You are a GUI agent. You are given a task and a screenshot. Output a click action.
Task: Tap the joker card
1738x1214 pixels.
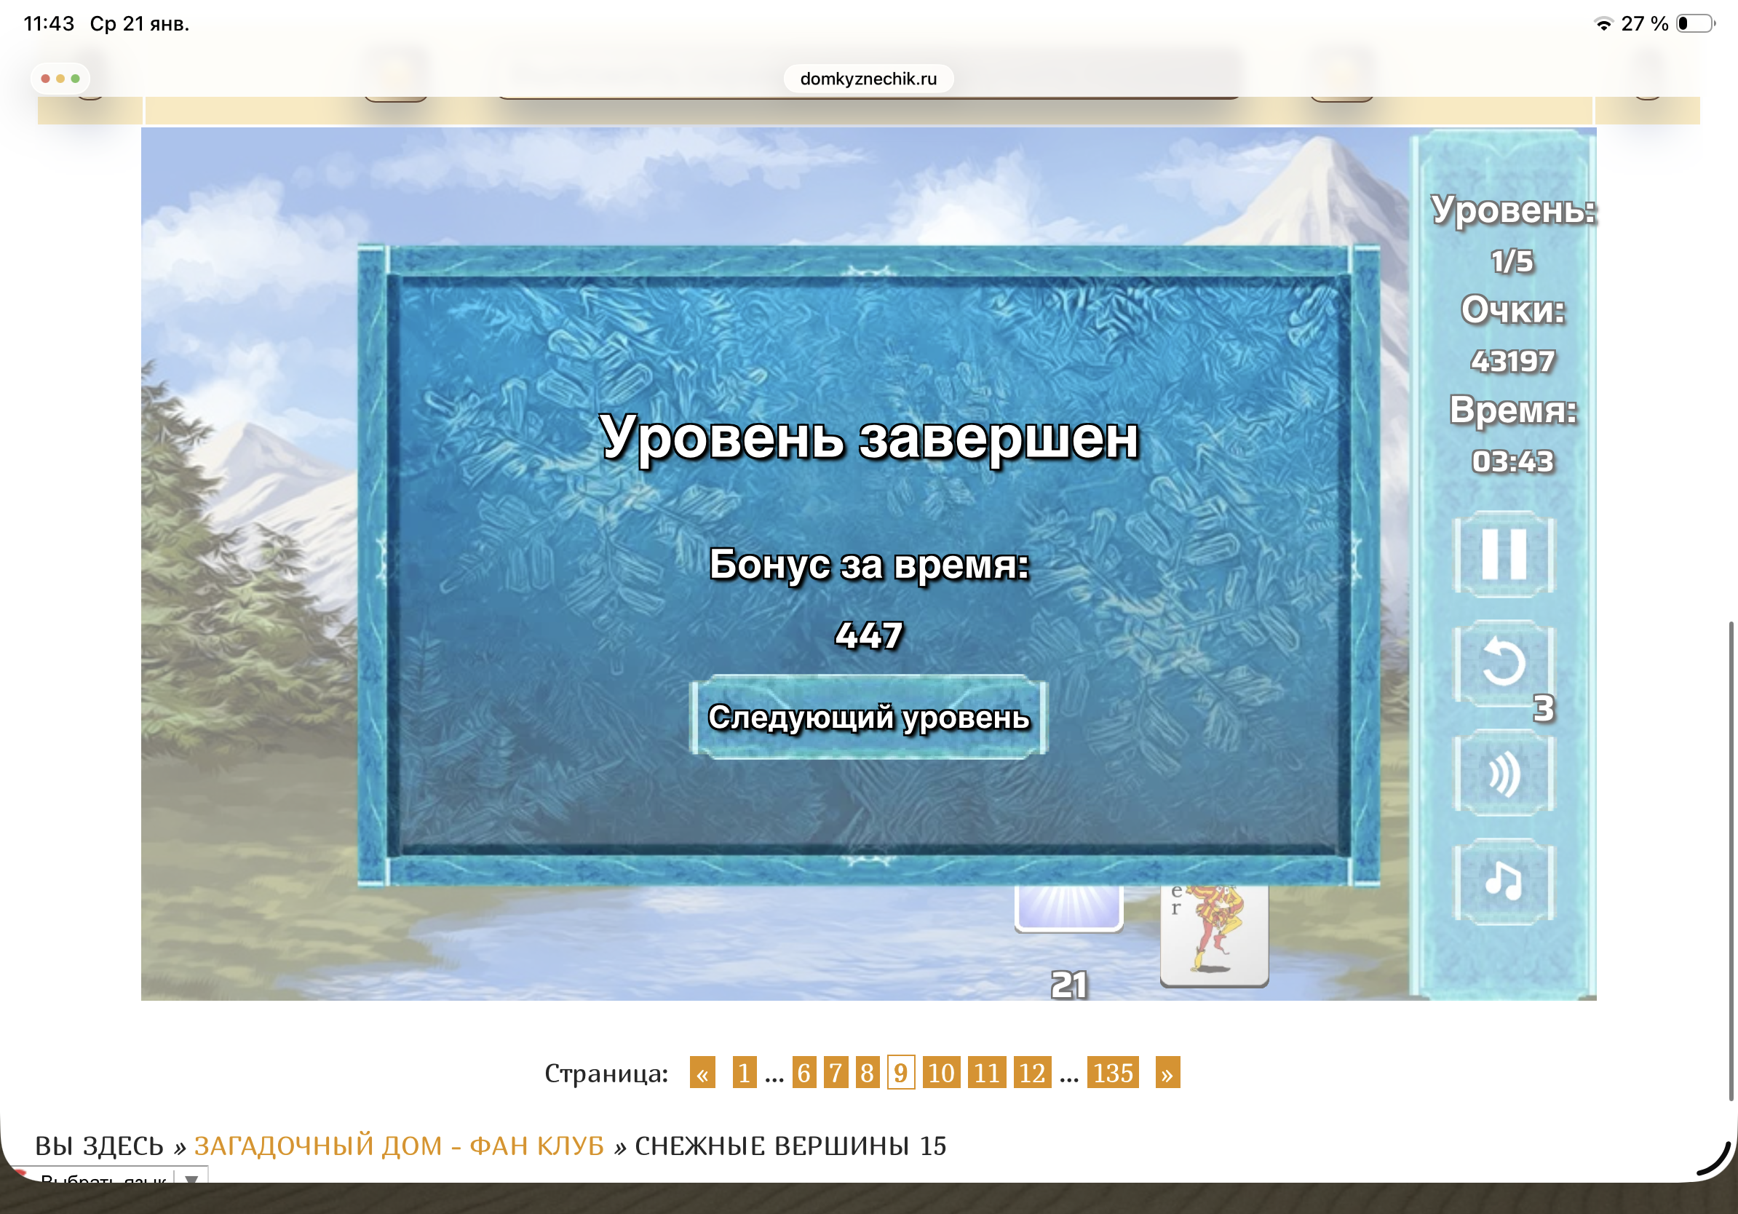click(x=1213, y=935)
